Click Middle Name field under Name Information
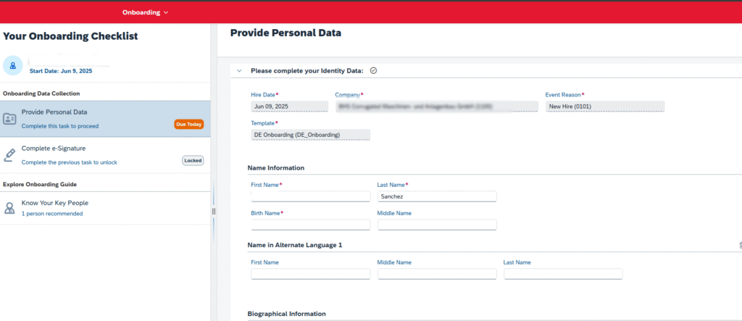This screenshot has height=321, width=742. click(x=436, y=225)
